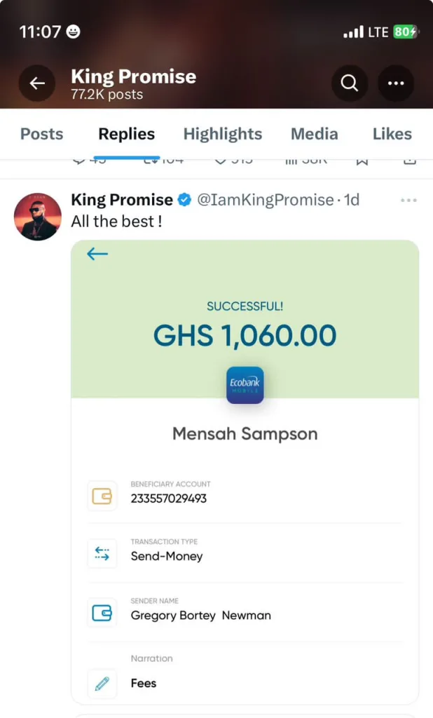433x718 pixels.
Task: Tap the beneficiary account wallet icon
Action: tap(102, 496)
